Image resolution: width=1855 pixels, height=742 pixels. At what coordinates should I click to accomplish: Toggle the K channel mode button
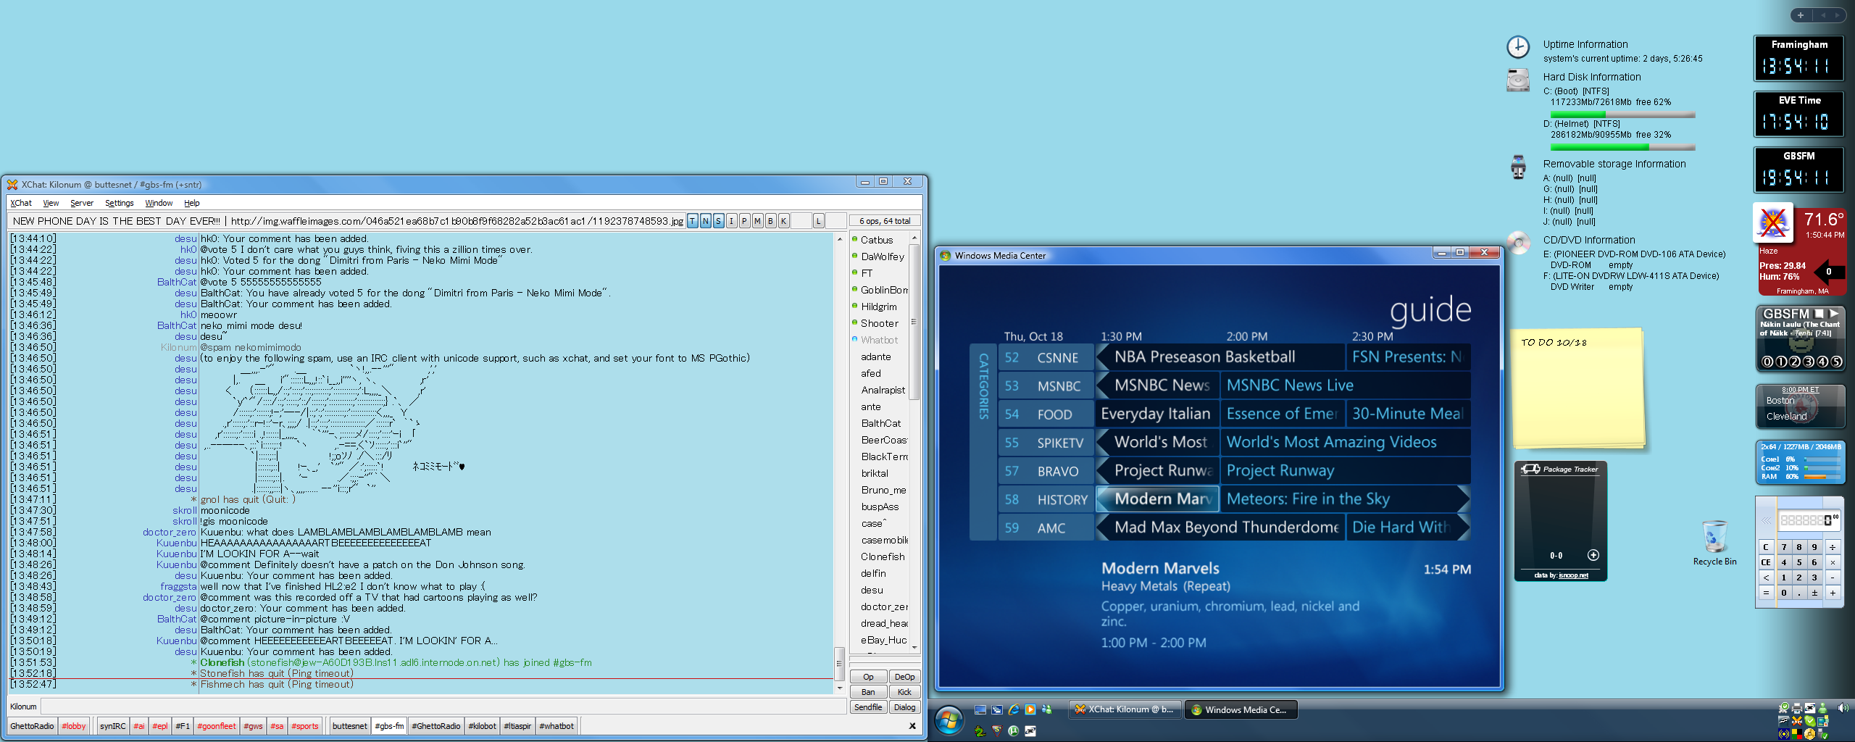pos(783,221)
